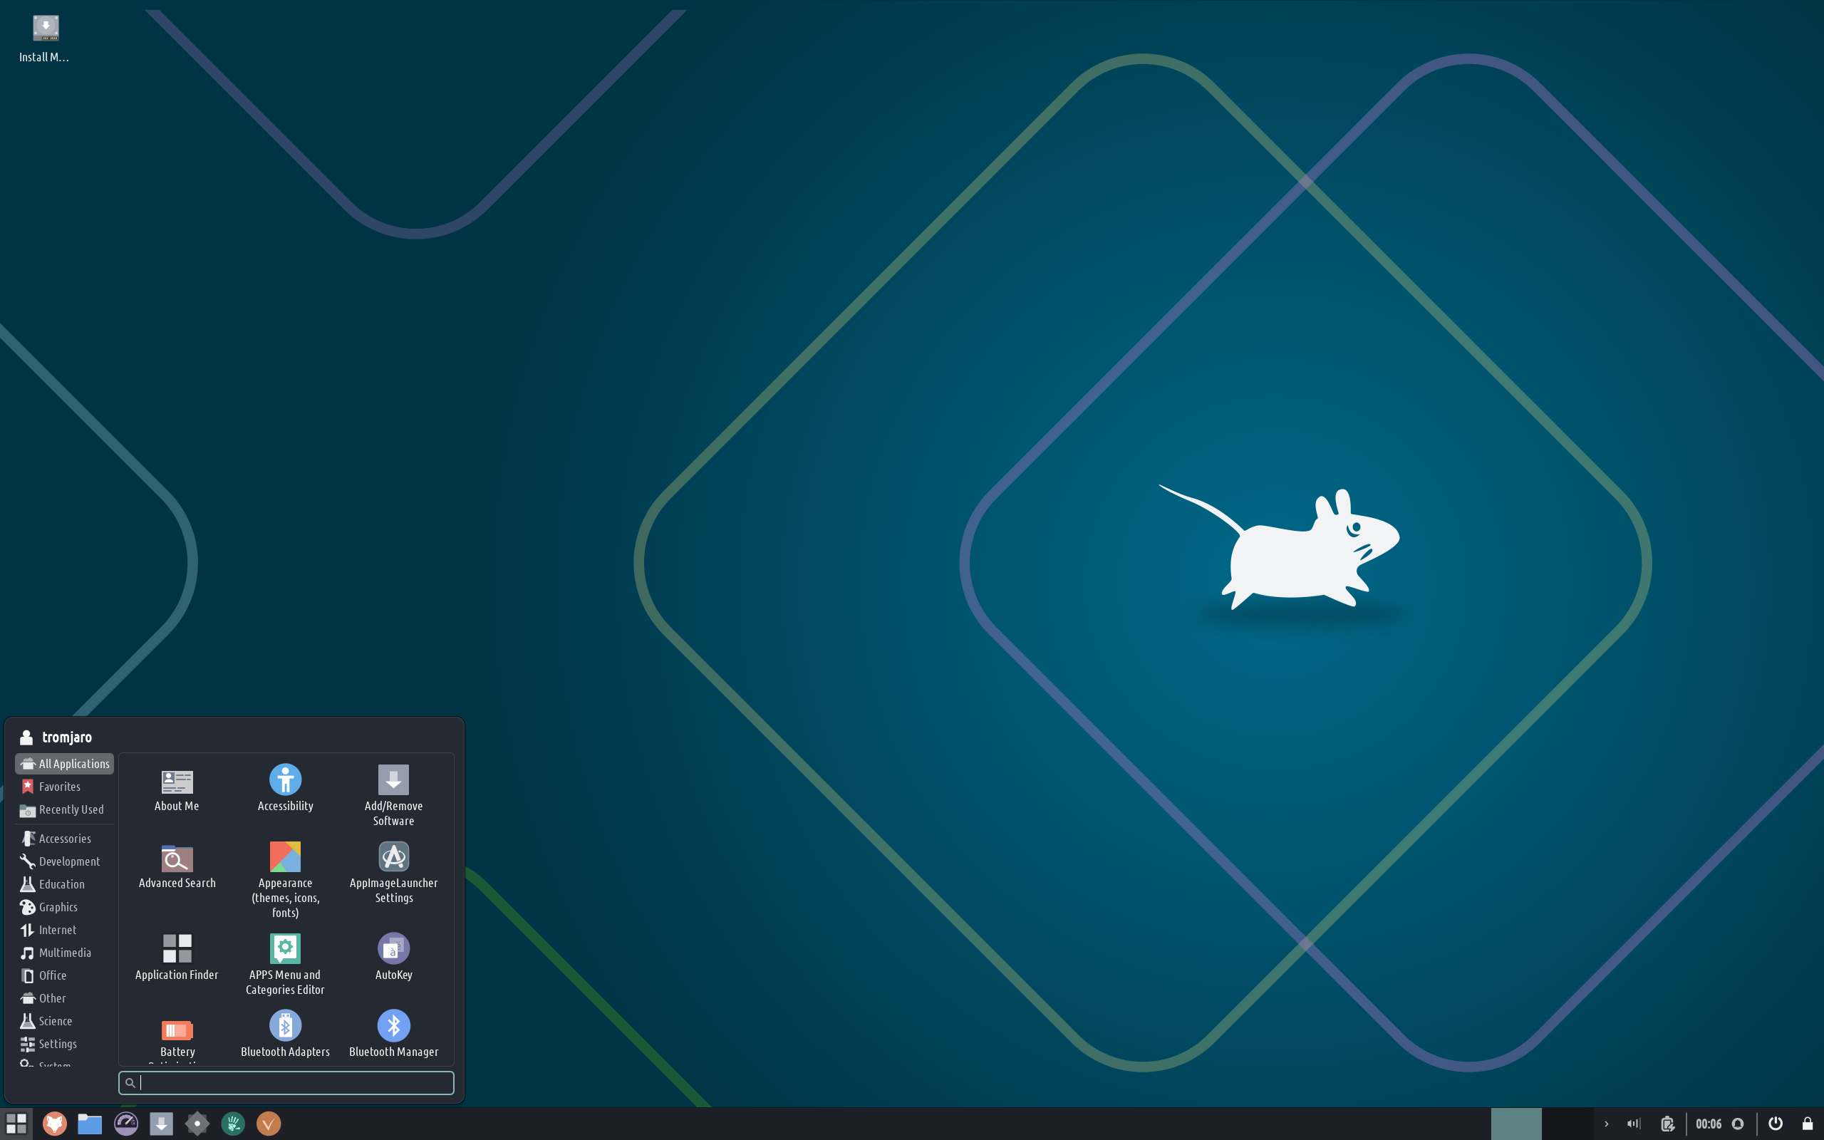Show Recently Used applications
This screenshot has width=1824, height=1140.
coord(65,809)
